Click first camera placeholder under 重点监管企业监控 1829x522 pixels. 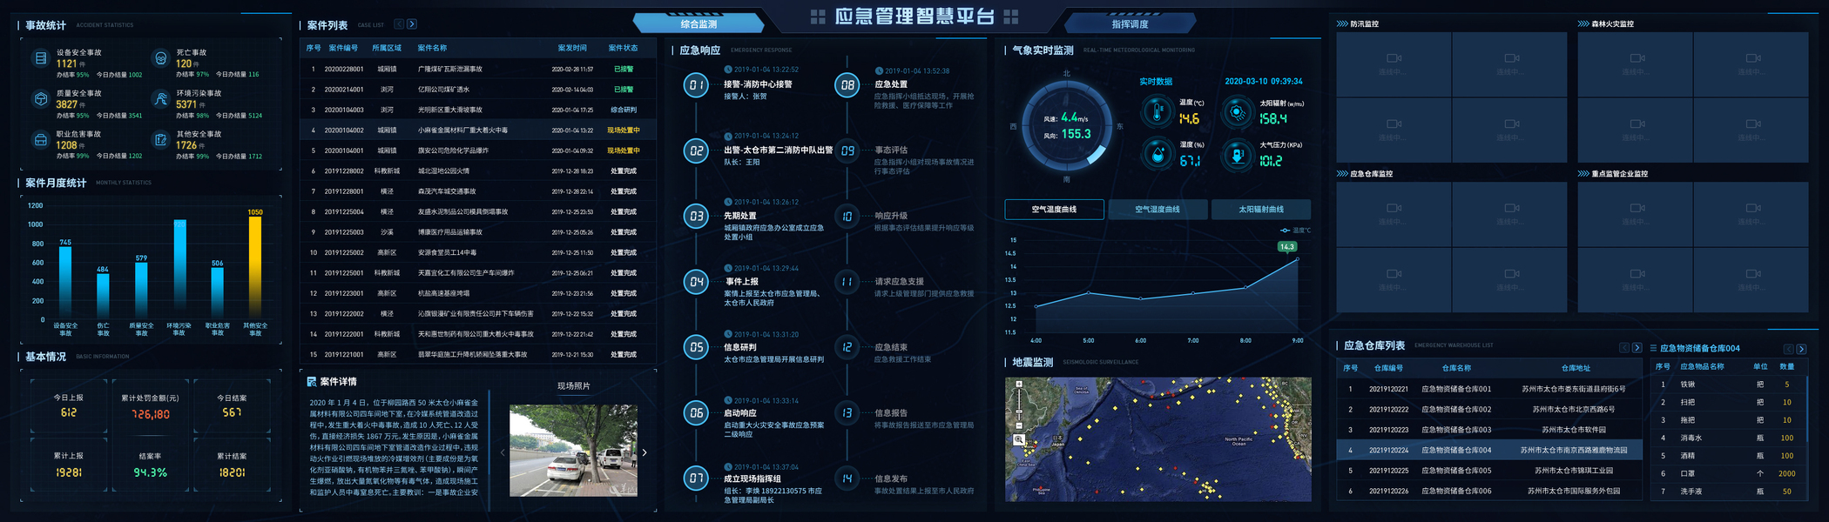(1636, 215)
